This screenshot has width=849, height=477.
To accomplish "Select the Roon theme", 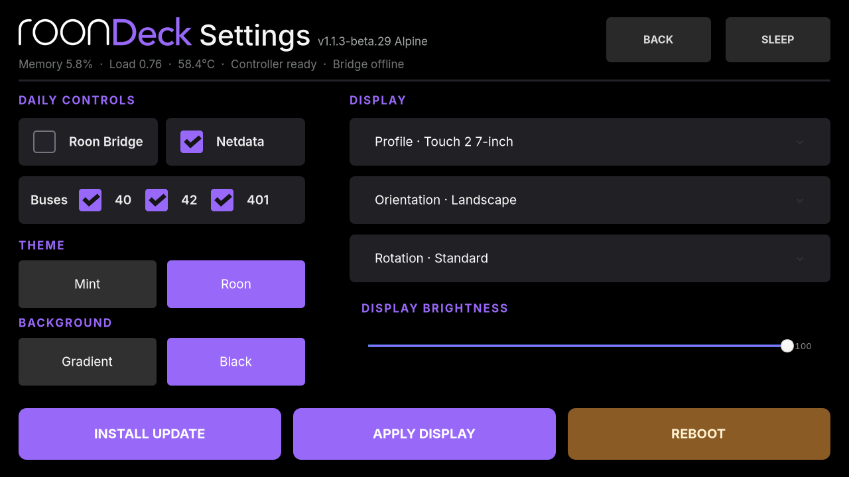I will click(x=236, y=284).
